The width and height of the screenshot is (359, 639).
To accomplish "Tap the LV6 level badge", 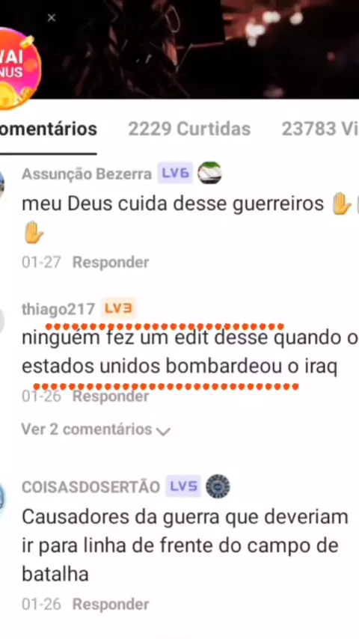I will pos(175,173).
